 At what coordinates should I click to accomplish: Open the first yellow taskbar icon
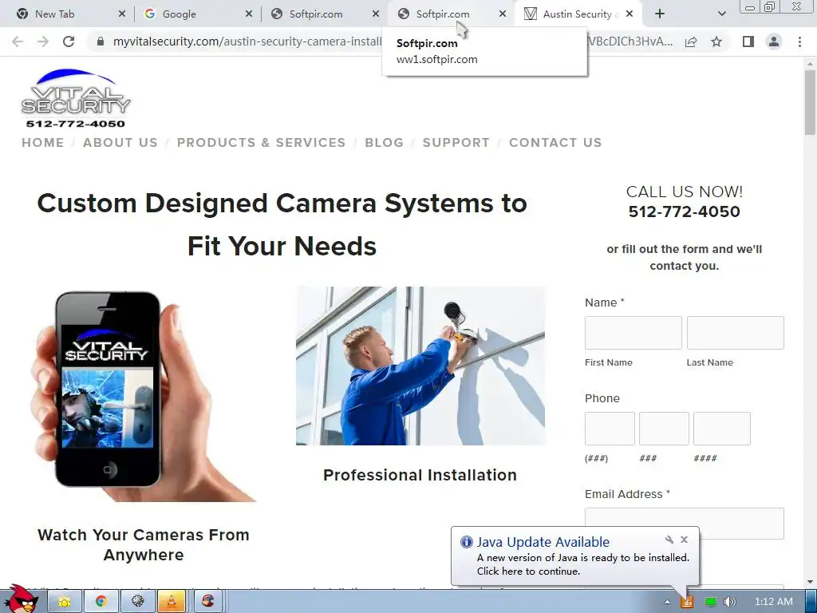pyautogui.click(x=64, y=602)
